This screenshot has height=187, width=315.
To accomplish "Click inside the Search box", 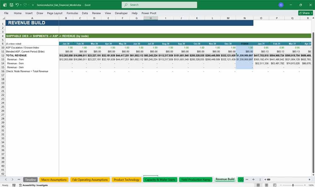I will coord(159,5).
